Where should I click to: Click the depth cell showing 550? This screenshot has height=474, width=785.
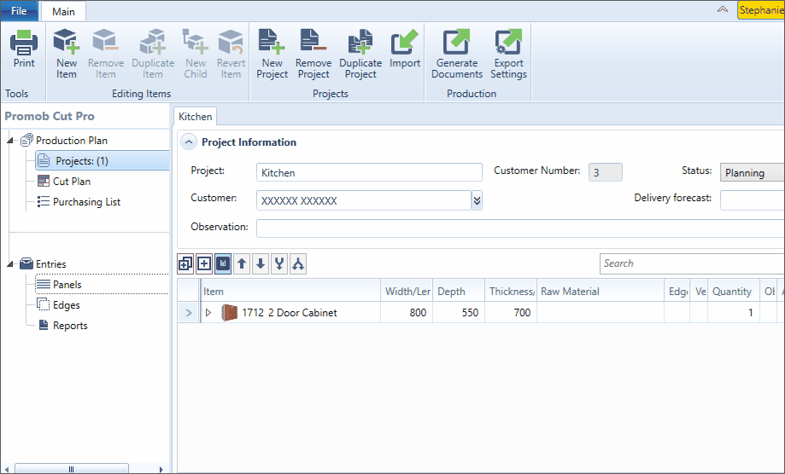point(459,313)
